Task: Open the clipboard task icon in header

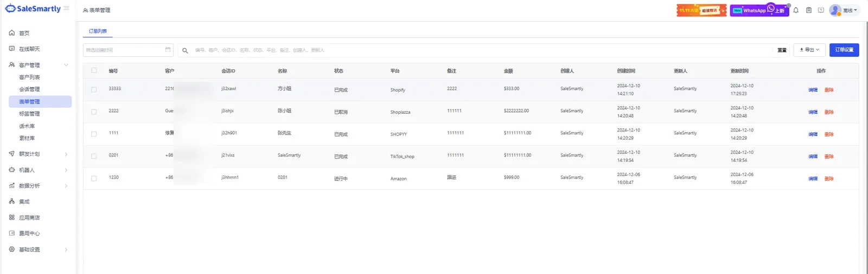Action: coord(808,10)
